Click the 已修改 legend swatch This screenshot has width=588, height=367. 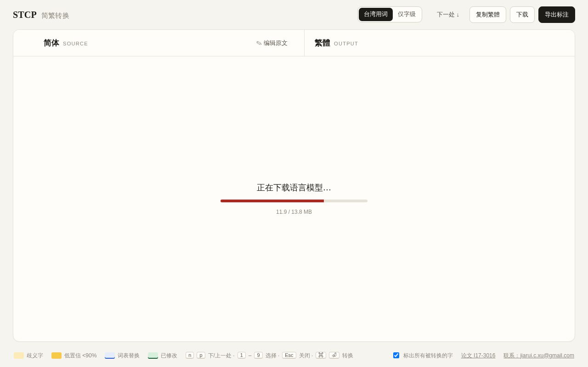click(x=153, y=356)
